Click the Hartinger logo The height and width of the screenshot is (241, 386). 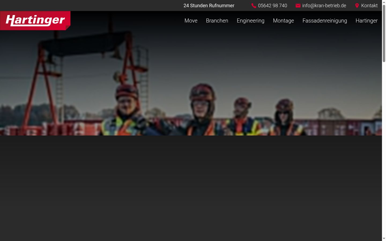click(35, 21)
